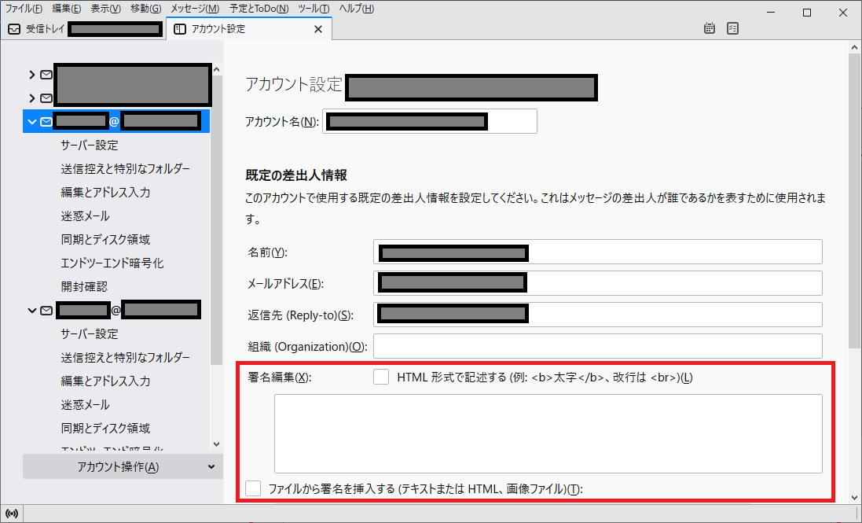The image size is (862, 523).
Task: Collapse the last expanded account in tree
Action: point(32,311)
